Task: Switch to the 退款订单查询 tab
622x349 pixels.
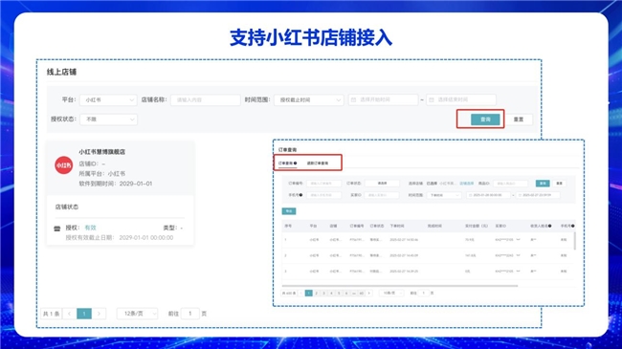Action: click(318, 163)
